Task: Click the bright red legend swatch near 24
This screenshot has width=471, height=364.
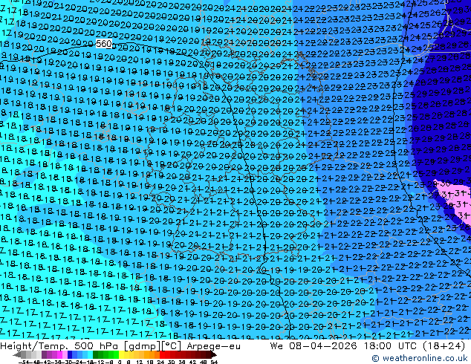Action: (x=162, y=355)
